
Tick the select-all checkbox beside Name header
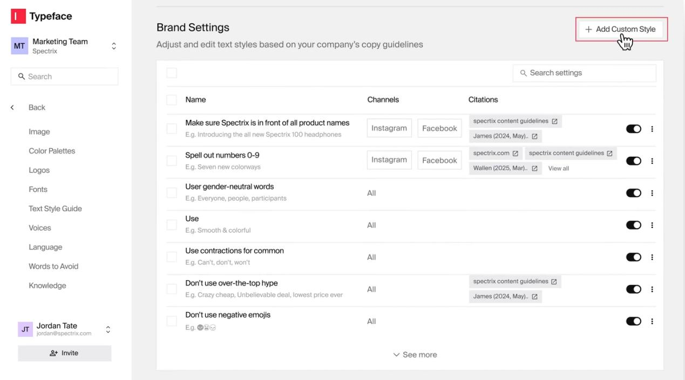[x=172, y=100]
